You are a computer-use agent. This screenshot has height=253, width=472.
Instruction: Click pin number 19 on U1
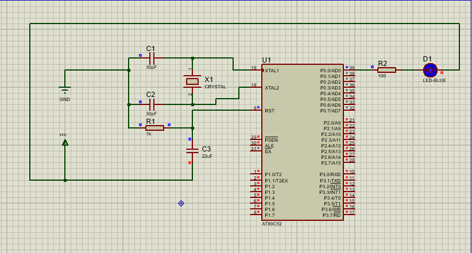point(254,68)
